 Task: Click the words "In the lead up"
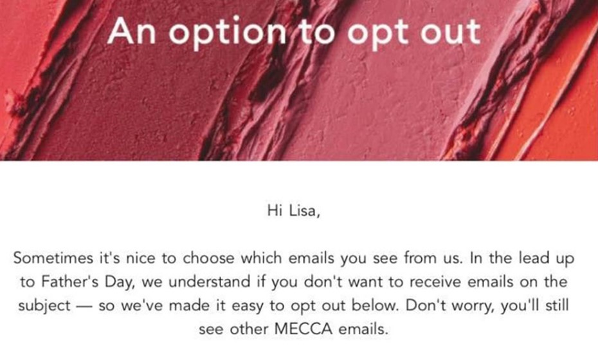pos(522,258)
